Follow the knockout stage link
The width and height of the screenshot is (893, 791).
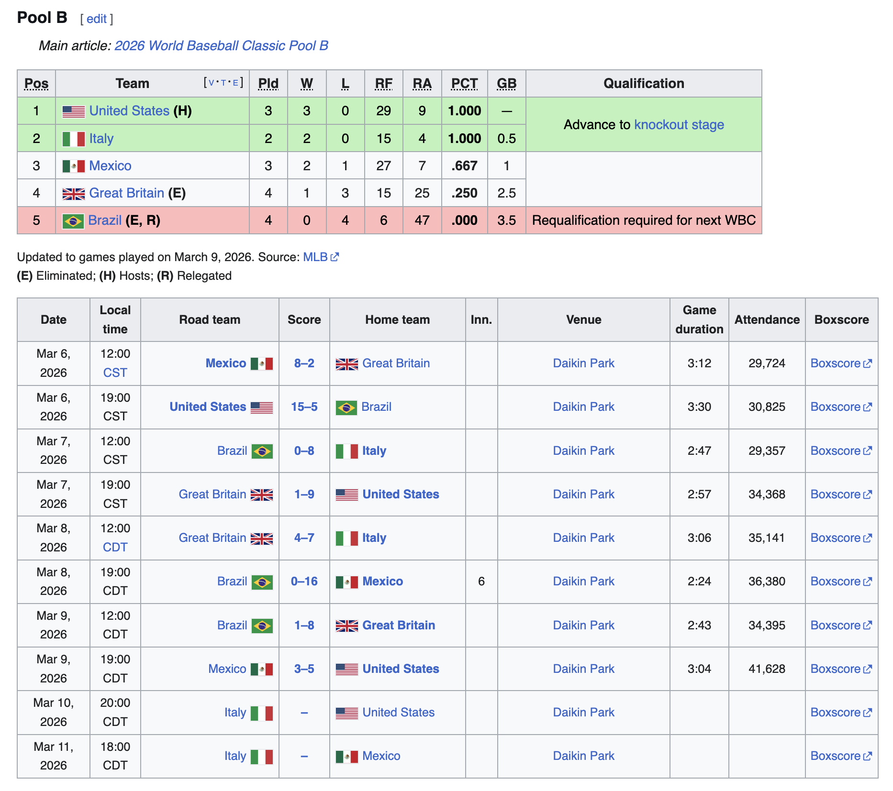pos(679,124)
